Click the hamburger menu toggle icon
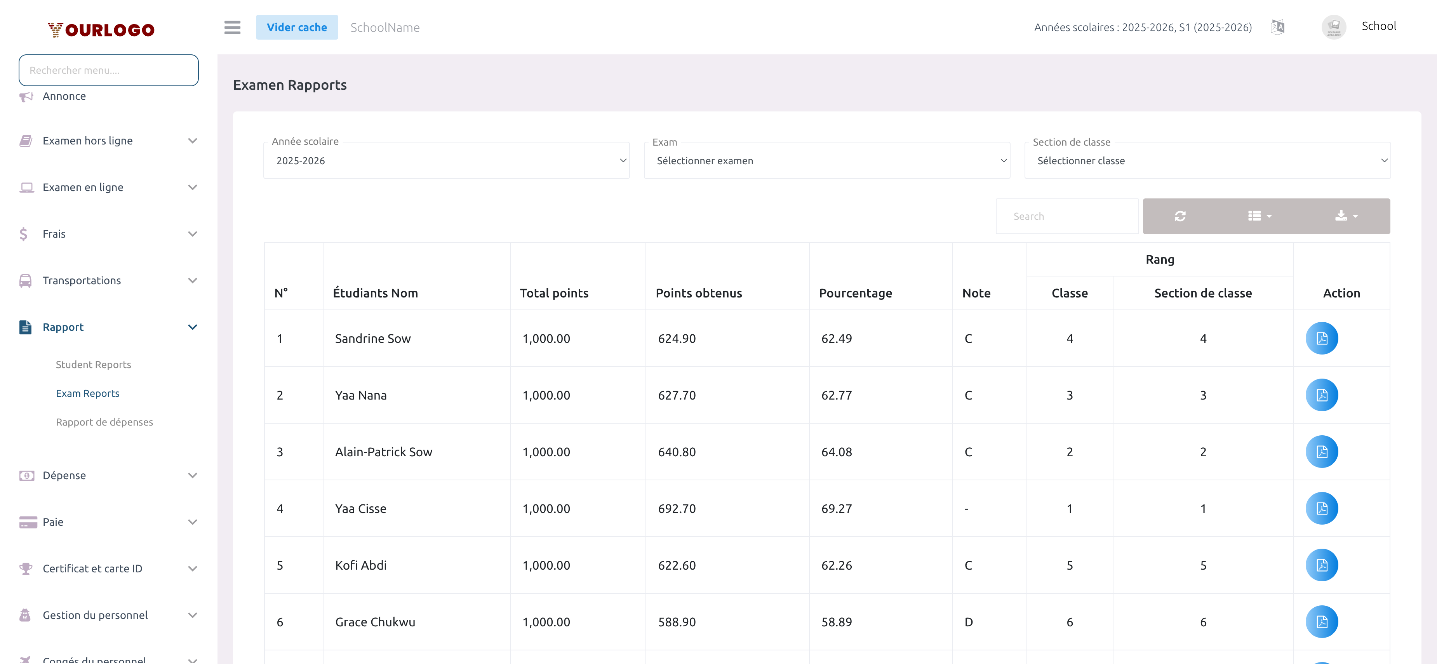 click(232, 27)
